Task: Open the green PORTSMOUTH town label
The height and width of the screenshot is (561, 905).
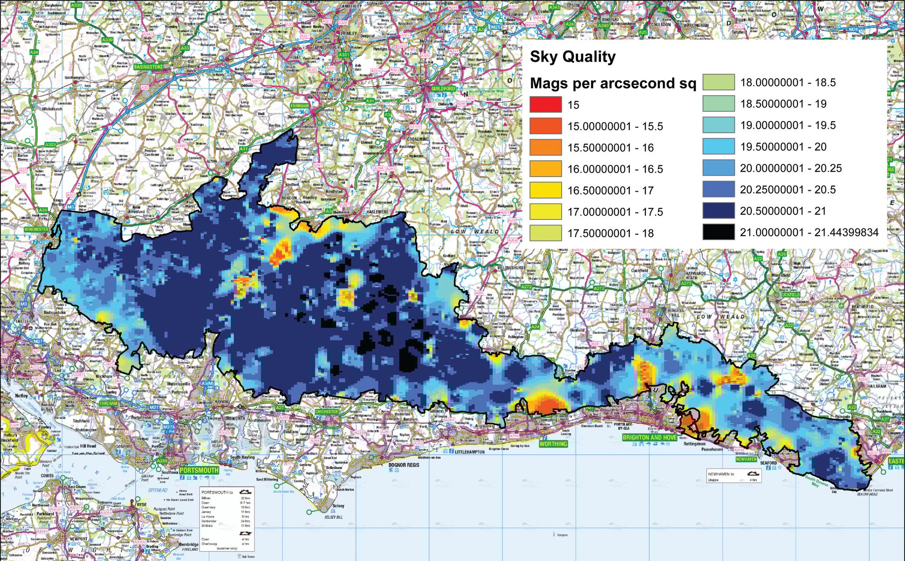Action: coord(199,471)
